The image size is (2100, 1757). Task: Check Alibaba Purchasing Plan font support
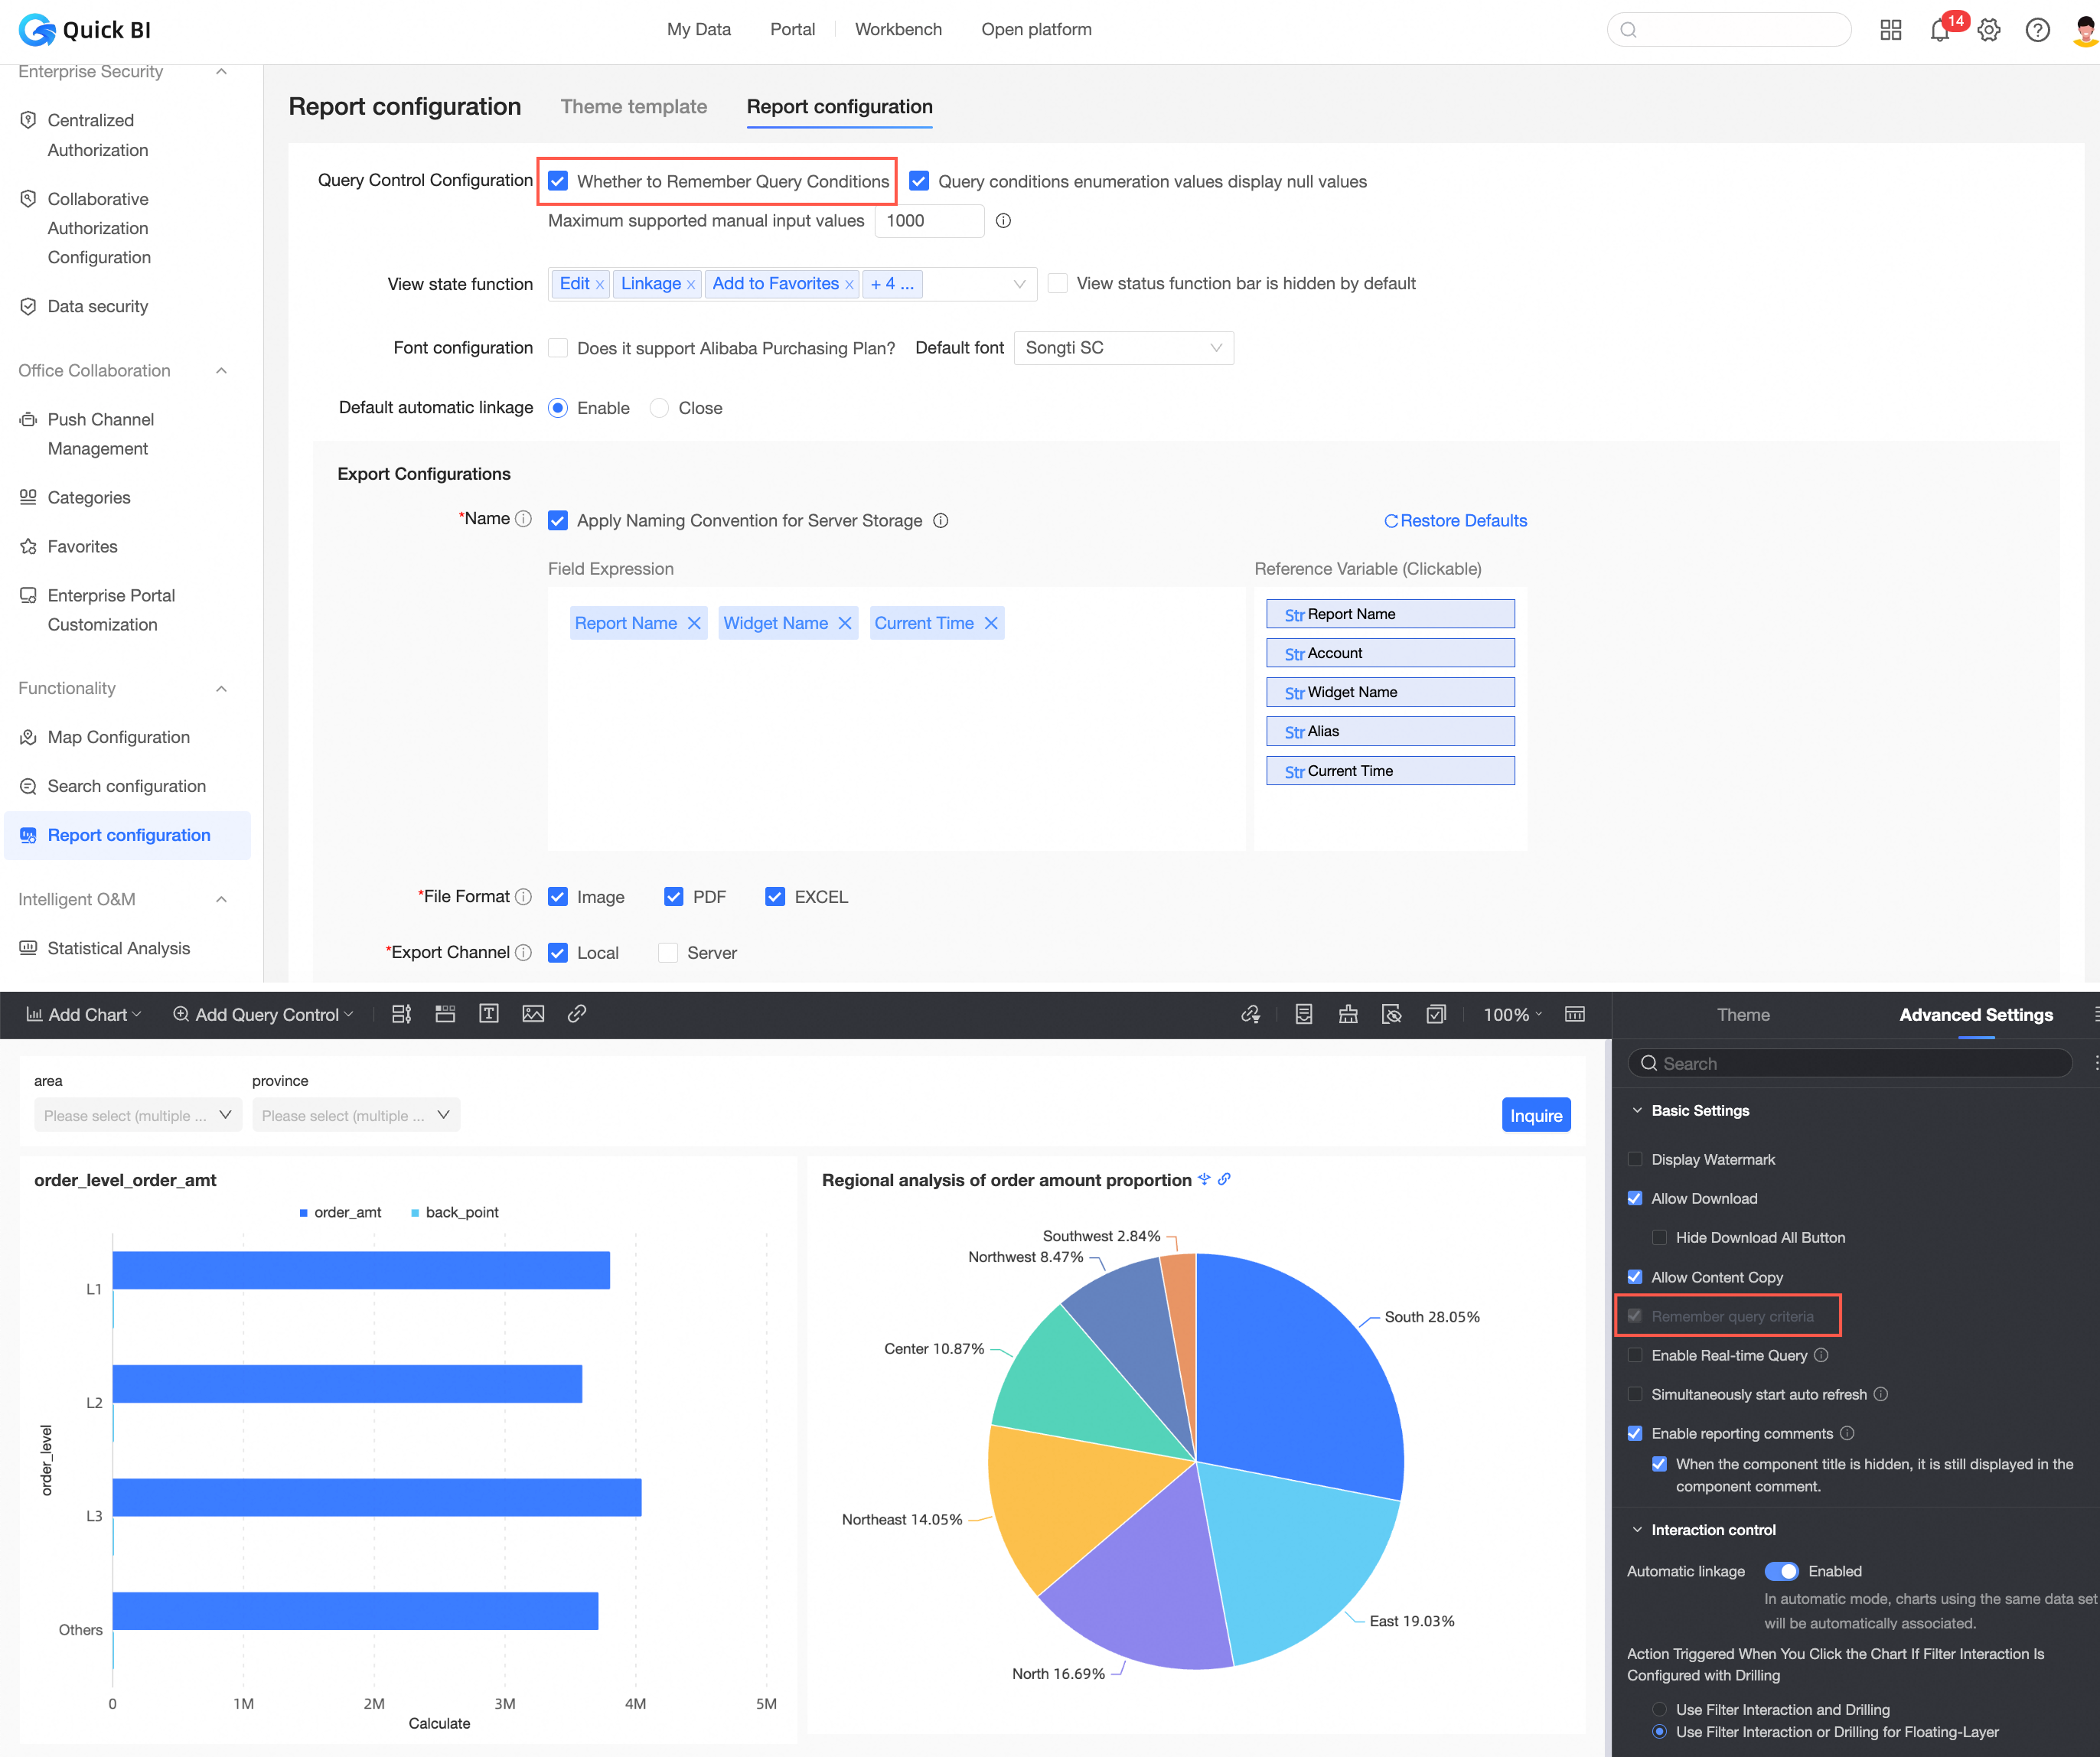[558, 348]
